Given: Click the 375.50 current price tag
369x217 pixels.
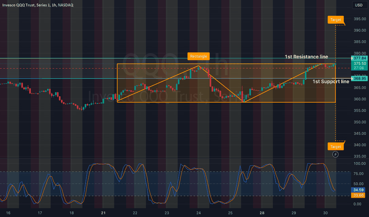Looking at the screenshot, I should tap(359, 64).
